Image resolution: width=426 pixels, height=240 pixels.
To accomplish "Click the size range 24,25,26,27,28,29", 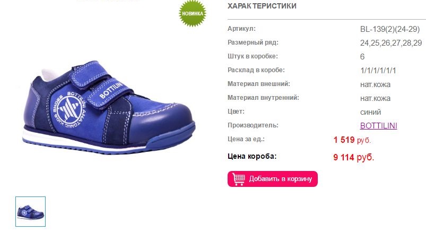I will point(391,43).
